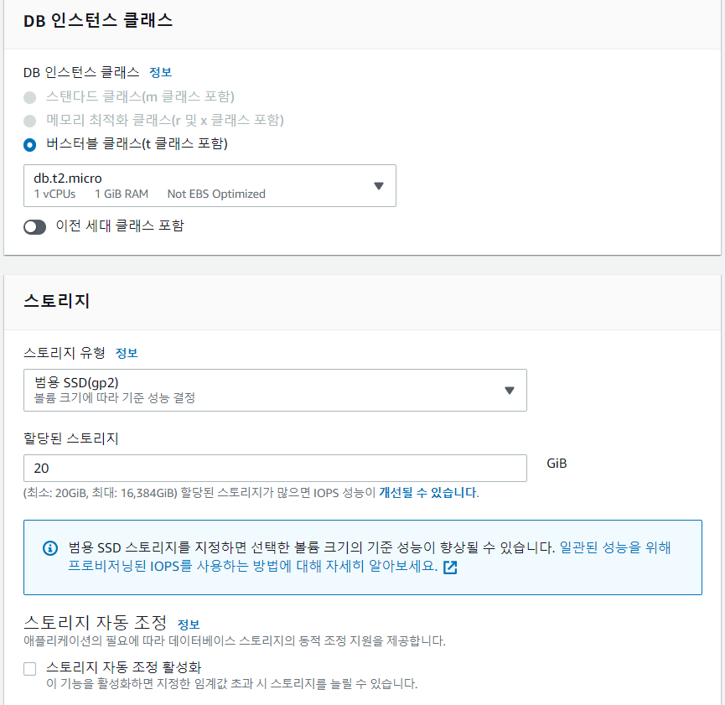The width and height of the screenshot is (725, 705).
Task: Select the 버스터블 클래스 radio button
Action: 29,145
